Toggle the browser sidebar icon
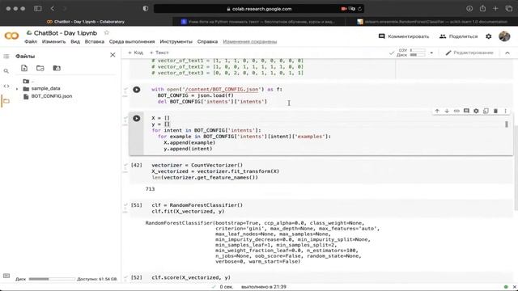Viewport: 518px width, 291px height. tap(38, 9)
